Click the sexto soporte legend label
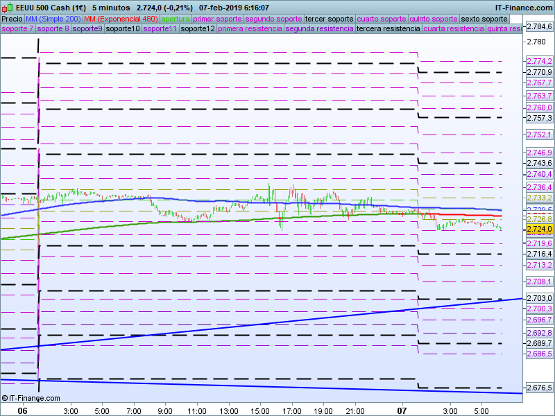Screen dimensions: 555x416 484,19
